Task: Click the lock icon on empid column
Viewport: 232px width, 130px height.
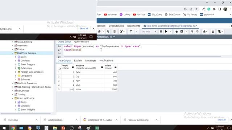Action: point(72,67)
